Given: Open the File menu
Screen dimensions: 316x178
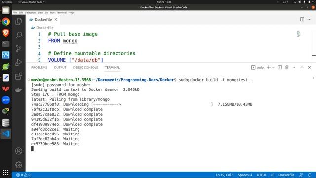Looking at the screenshot, I should pyautogui.click(x=15, y=13).
